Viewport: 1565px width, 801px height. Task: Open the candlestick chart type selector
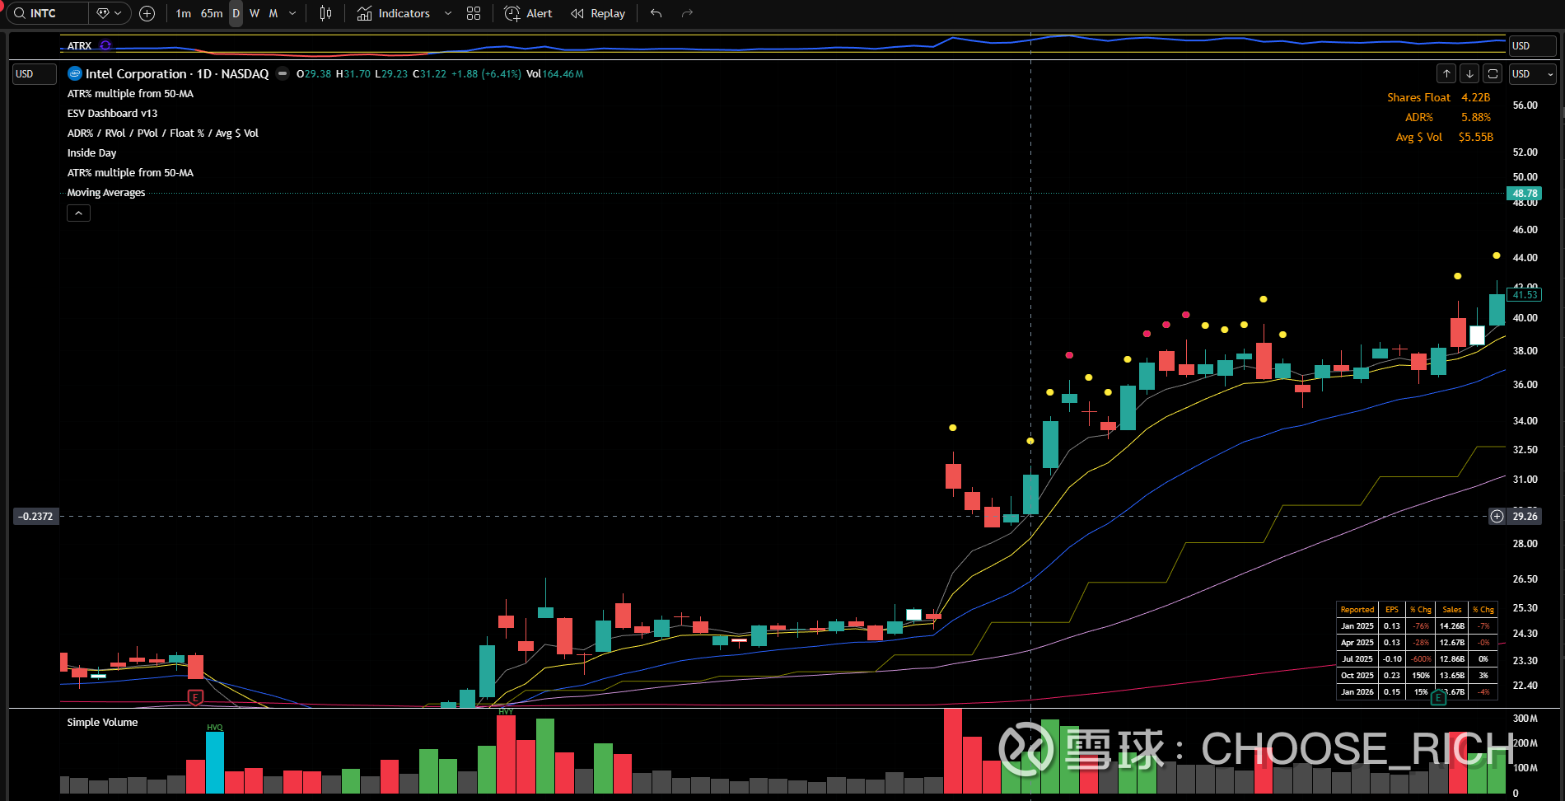pos(326,13)
